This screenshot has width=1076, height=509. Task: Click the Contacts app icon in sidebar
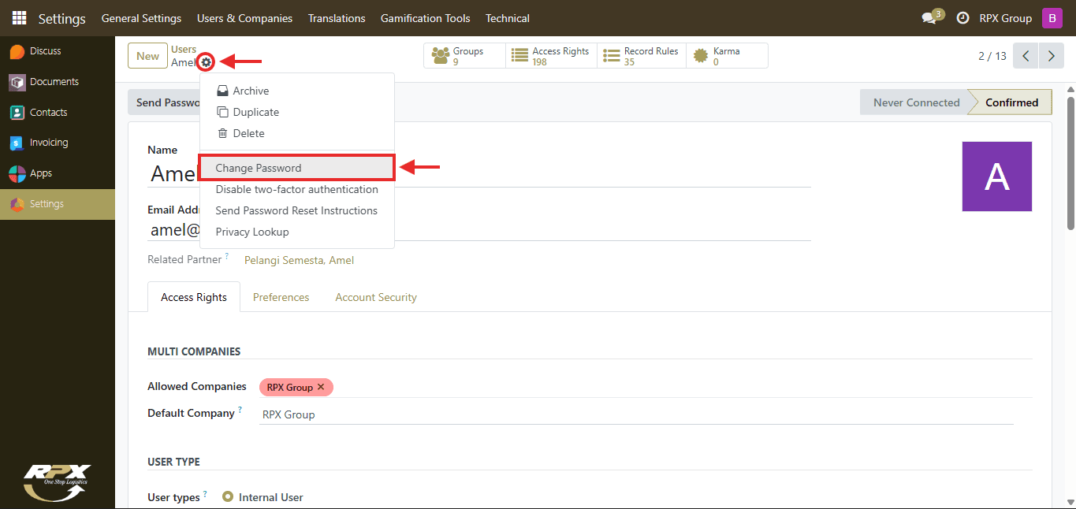[x=17, y=113]
